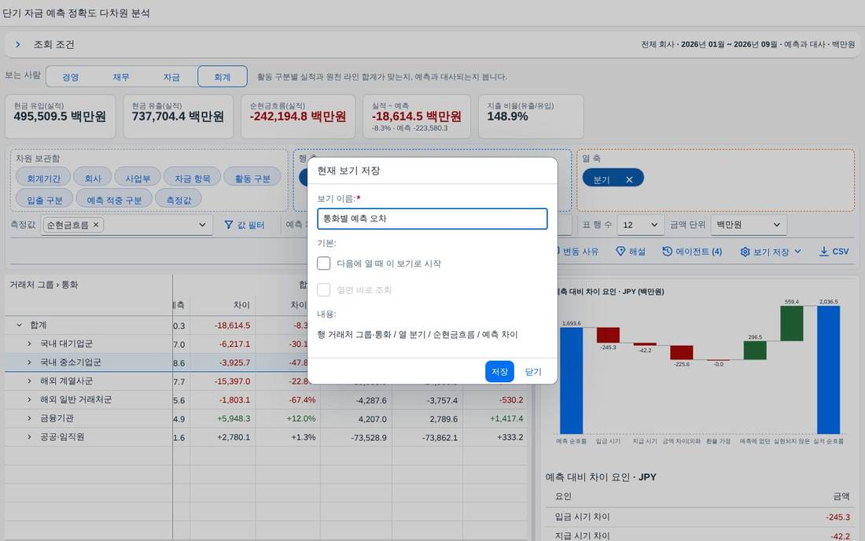
Task: Switch to the 재무 viewer tab
Action: tap(121, 76)
